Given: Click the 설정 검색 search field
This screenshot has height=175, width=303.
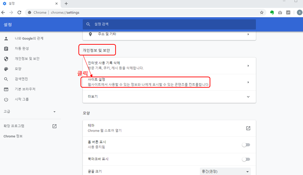Looking at the screenshot, I should tap(169, 24).
